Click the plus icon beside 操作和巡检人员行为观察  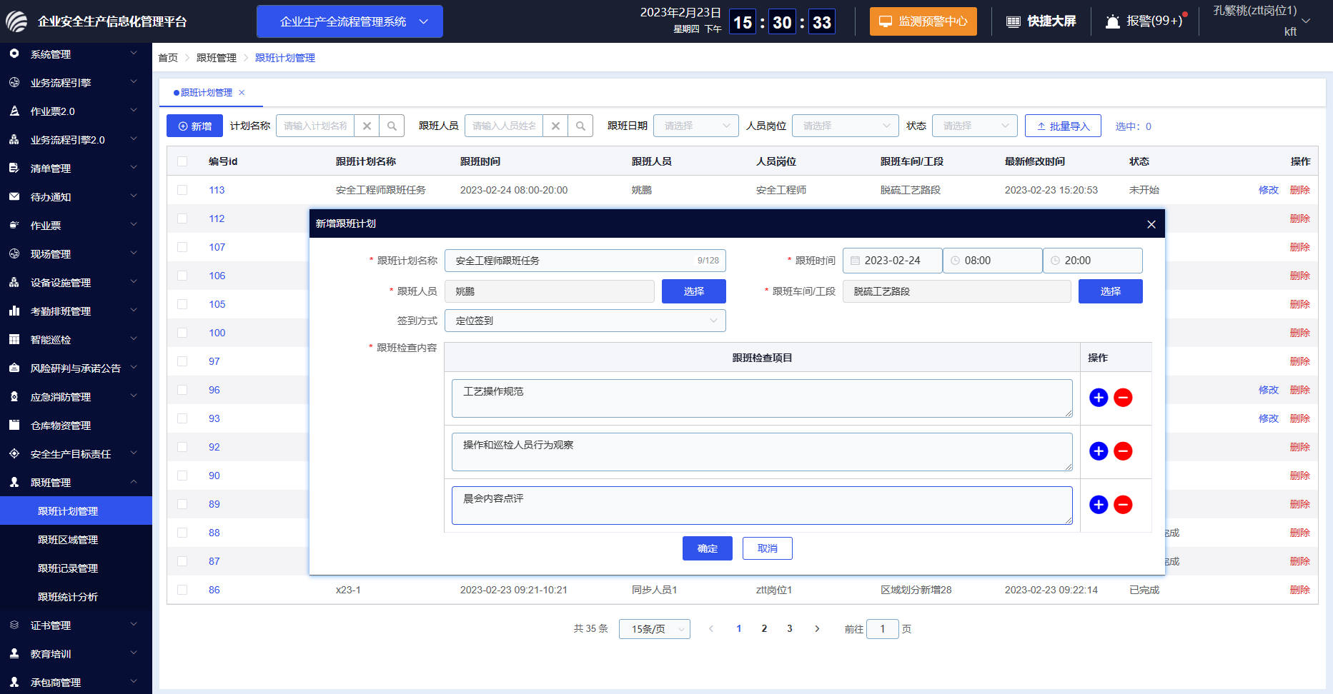click(1099, 451)
